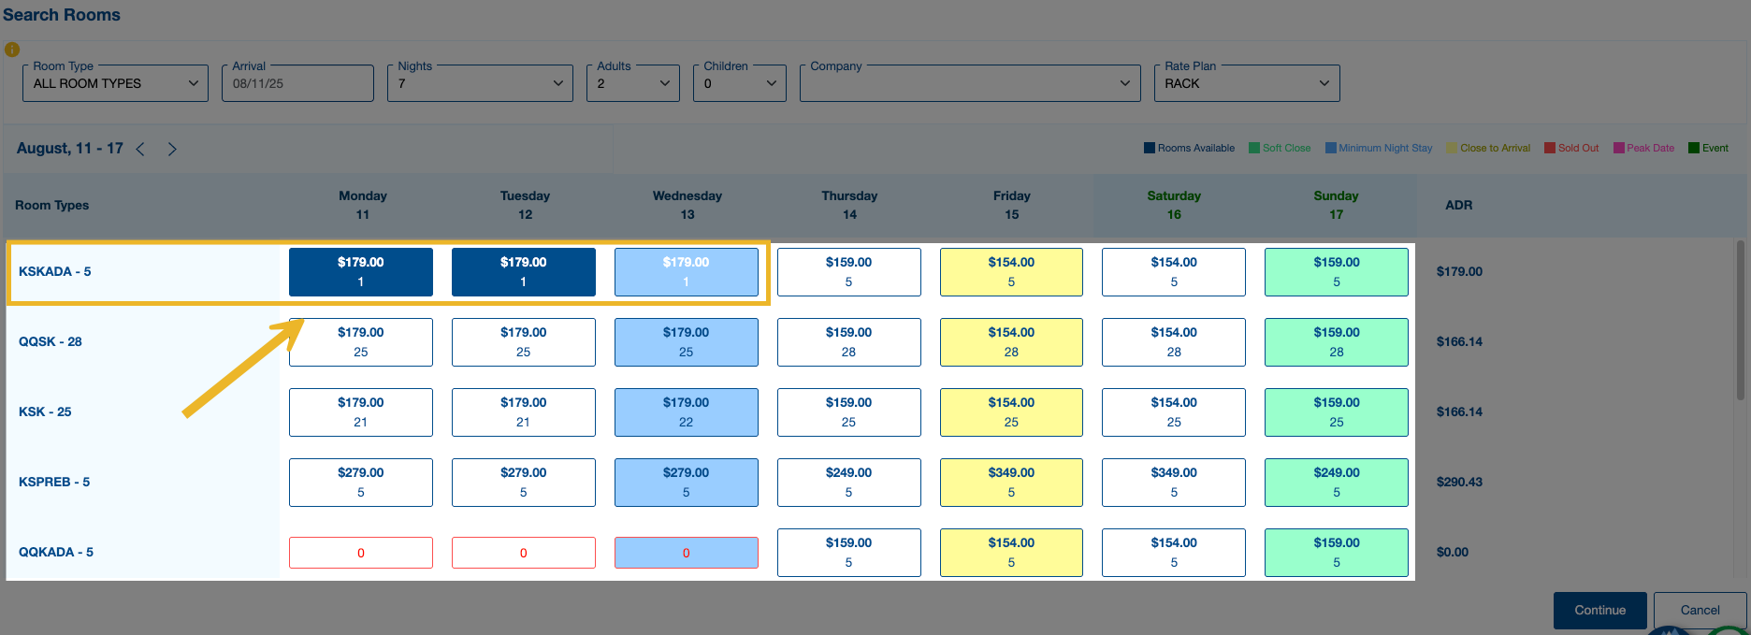Screen dimensions: 1751x635
Task: Click the Rooms Available legend swatch
Action: pos(1150,148)
